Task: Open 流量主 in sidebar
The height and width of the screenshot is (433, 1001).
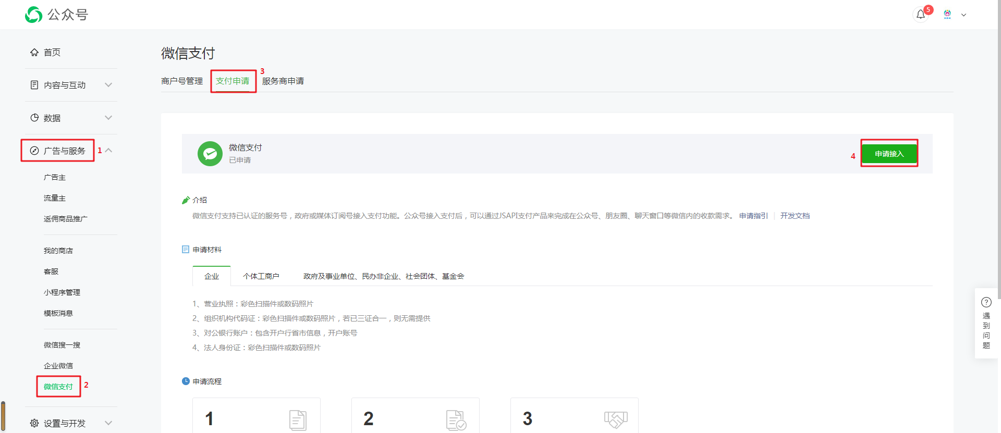Action: coord(55,198)
